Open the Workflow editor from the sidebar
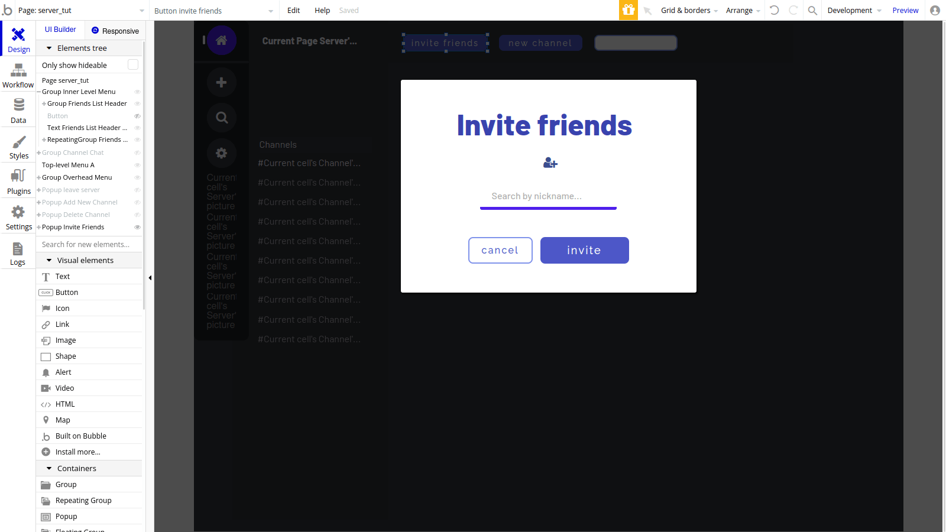946x532 pixels. [18, 76]
